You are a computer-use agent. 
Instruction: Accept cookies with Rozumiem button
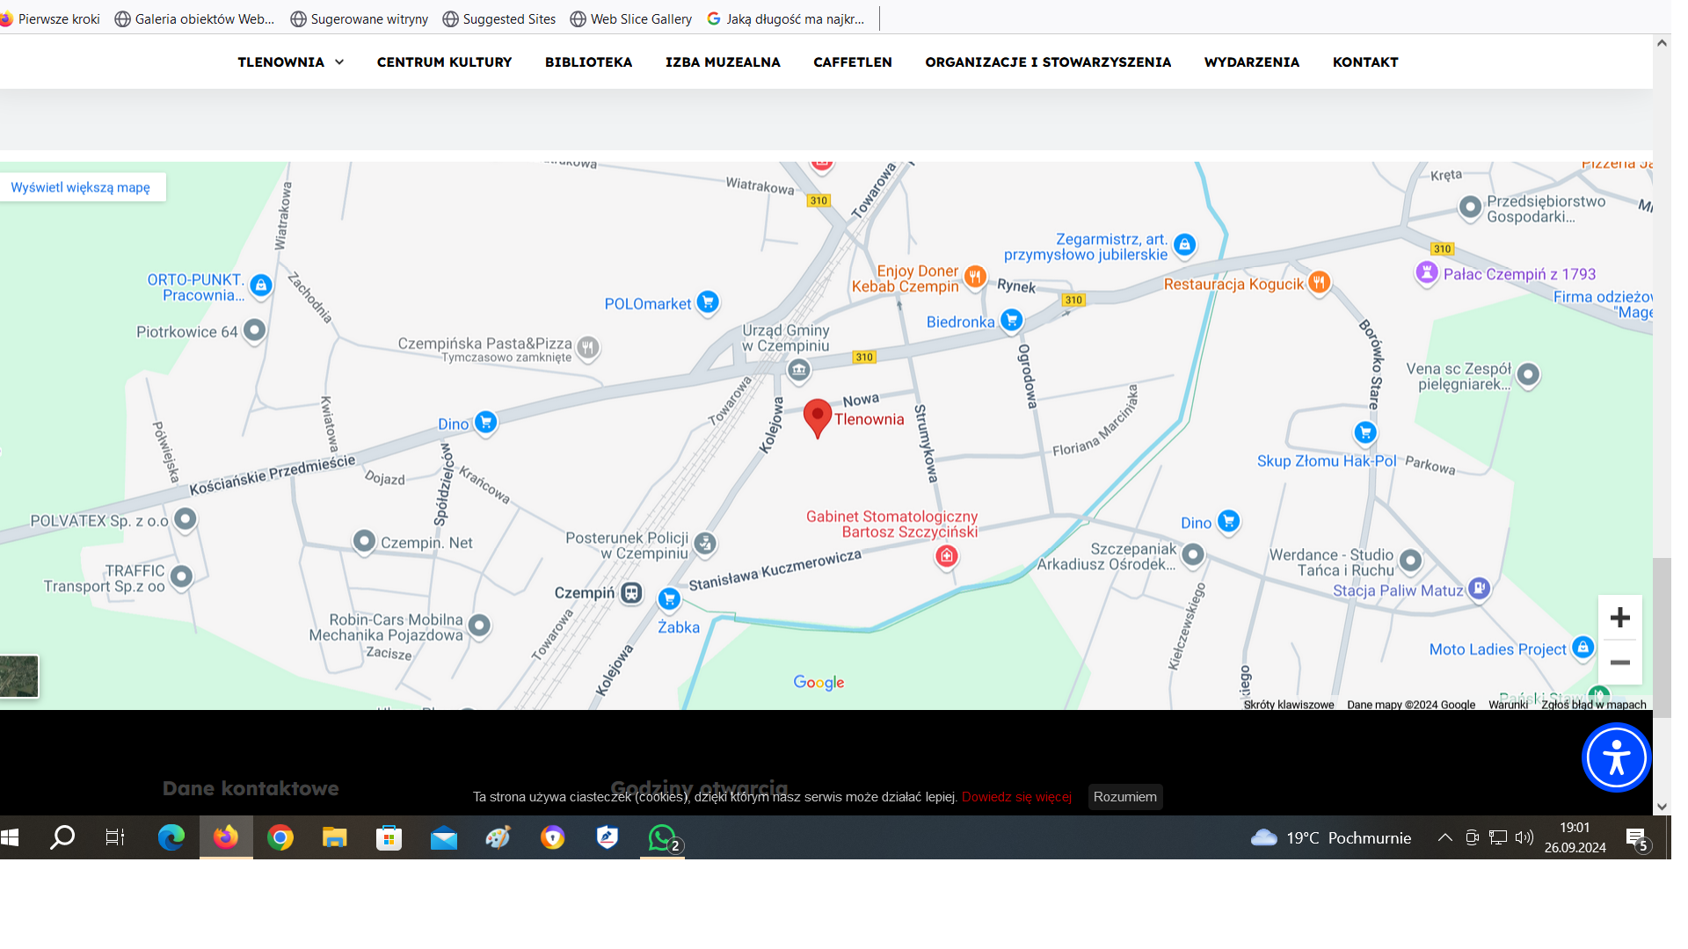[1124, 797]
